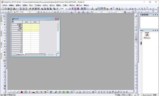Select the Pointer arrow tool

(x=5, y=16)
